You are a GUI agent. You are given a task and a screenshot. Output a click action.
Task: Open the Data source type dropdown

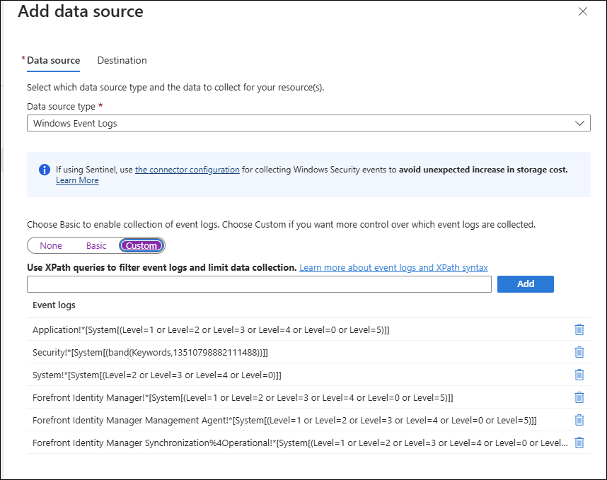[x=308, y=123]
